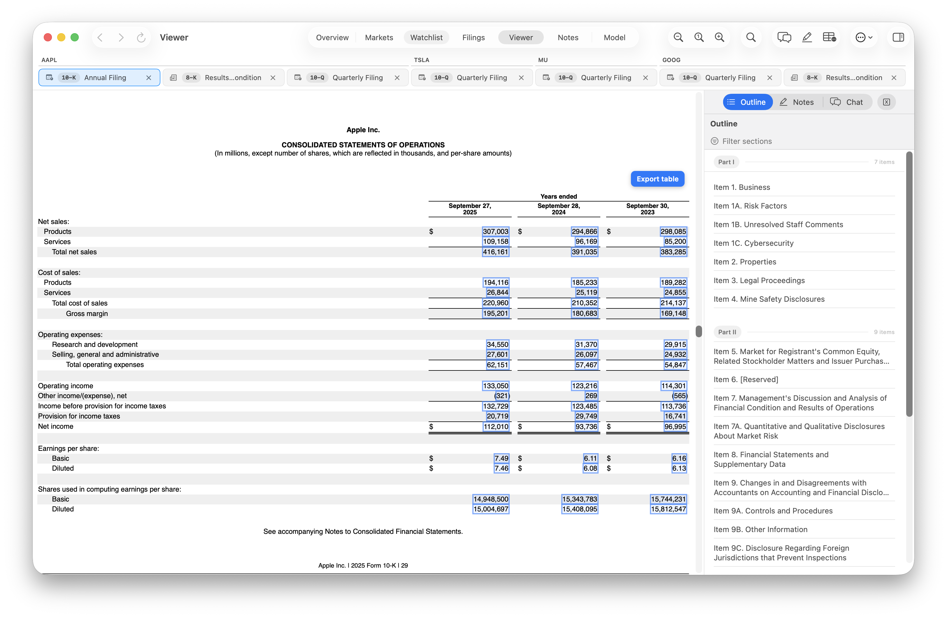The height and width of the screenshot is (618, 947).
Task: Select the 2025 net income value 112,010
Action: point(495,426)
